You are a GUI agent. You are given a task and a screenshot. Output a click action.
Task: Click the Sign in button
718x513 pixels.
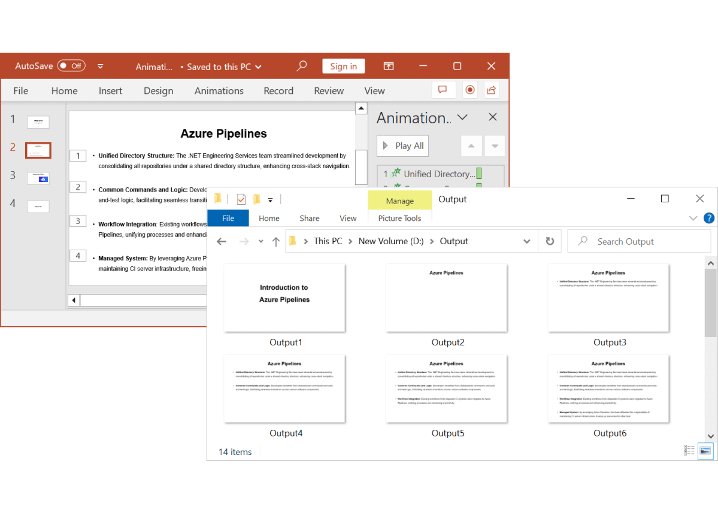pos(344,66)
